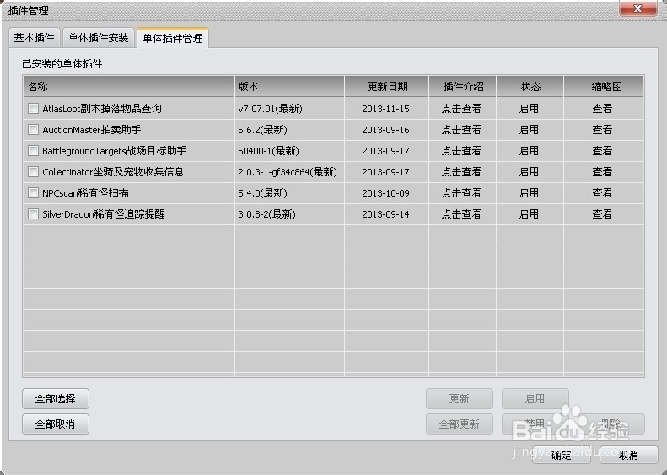Click 查看 thumbnail in BattlegroundTargets row
Image resolution: width=667 pixels, height=475 pixels.
pyautogui.click(x=602, y=151)
